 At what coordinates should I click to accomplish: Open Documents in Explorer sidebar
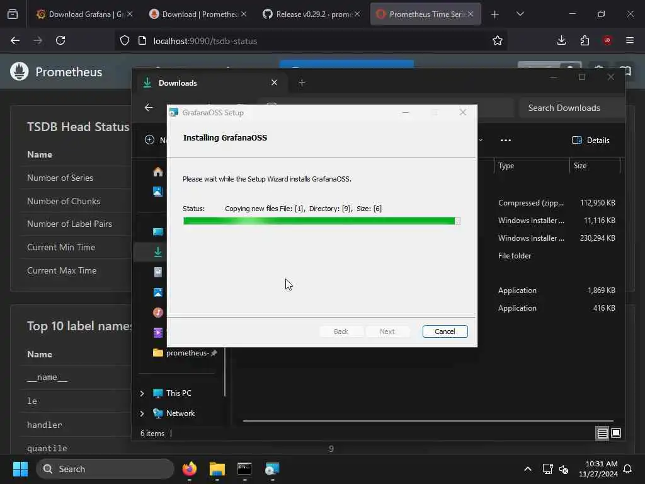[158, 272]
